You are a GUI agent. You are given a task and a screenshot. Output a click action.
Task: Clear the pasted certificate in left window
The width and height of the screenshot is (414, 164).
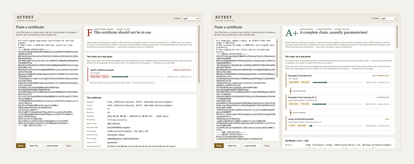(x=68, y=146)
